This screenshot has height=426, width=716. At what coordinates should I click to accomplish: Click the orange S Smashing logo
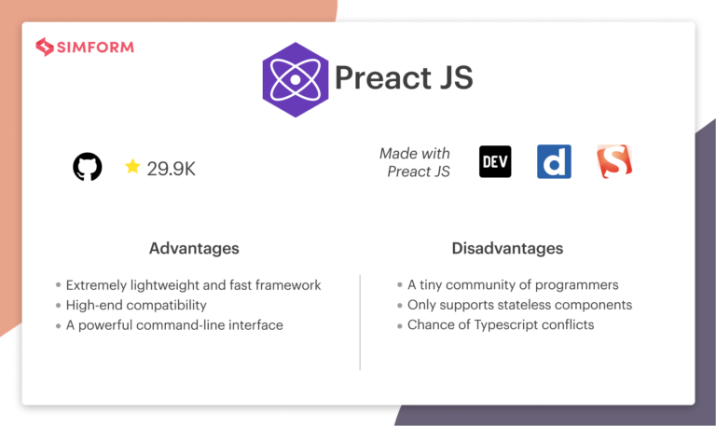[614, 161]
